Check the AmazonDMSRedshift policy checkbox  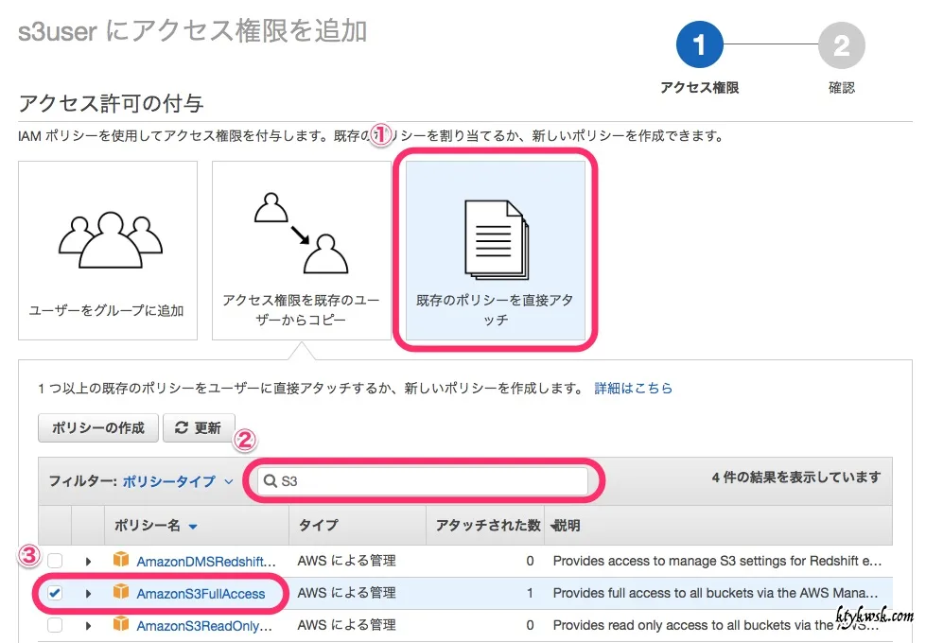(x=55, y=561)
